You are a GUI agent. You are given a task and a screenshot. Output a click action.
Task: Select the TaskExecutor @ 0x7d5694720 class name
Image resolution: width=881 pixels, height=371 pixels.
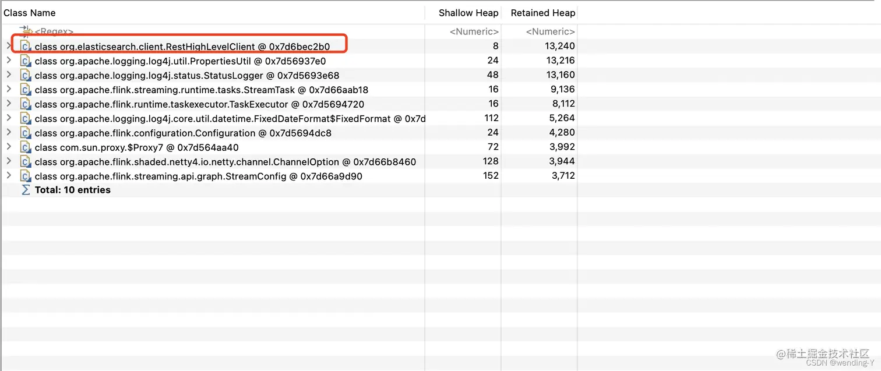coord(199,104)
